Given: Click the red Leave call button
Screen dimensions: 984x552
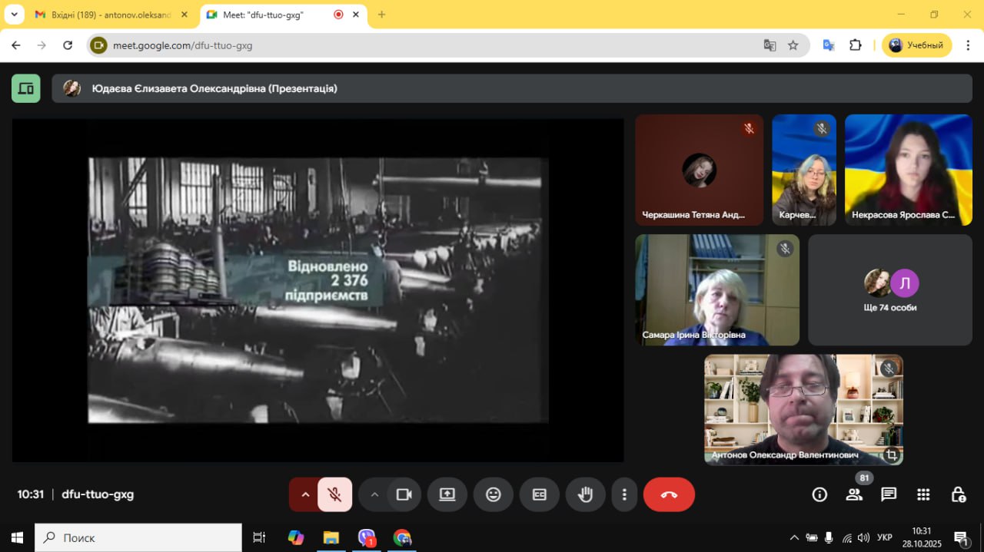Looking at the screenshot, I should (x=669, y=494).
